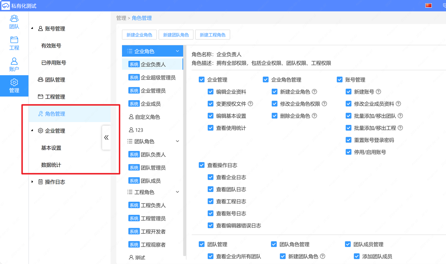Viewport: 446px width, 264px height.
Task: Collapse the 工程角色 list chevron
Action: 177,192
